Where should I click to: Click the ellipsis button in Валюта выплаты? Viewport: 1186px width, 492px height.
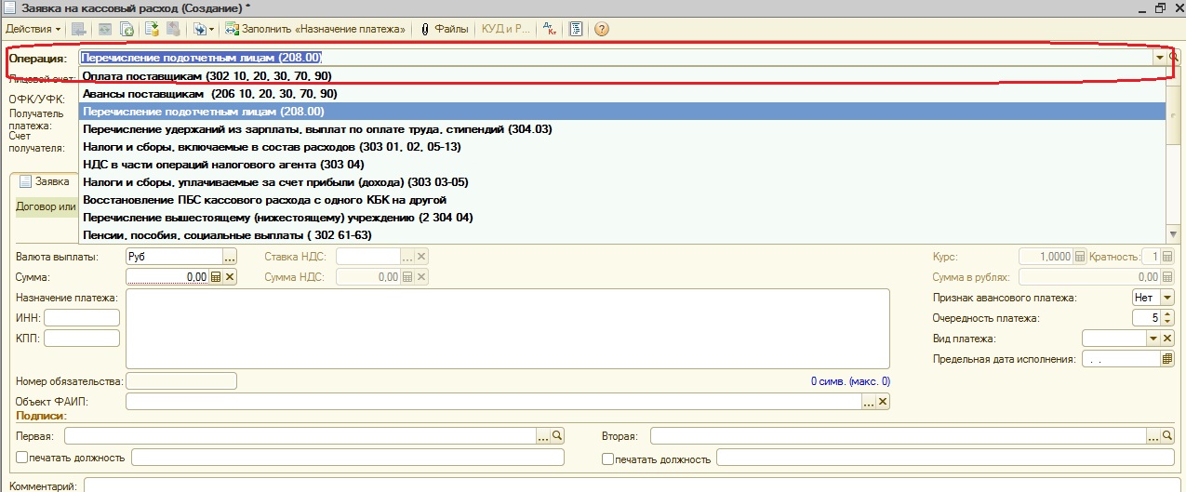pyautogui.click(x=231, y=257)
